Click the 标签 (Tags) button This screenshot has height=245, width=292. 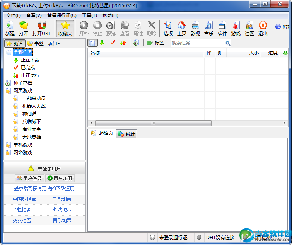pyautogui.click(x=155, y=43)
